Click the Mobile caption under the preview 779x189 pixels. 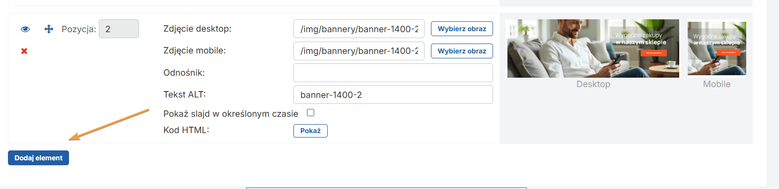pyautogui.click(x=717, y=84)
